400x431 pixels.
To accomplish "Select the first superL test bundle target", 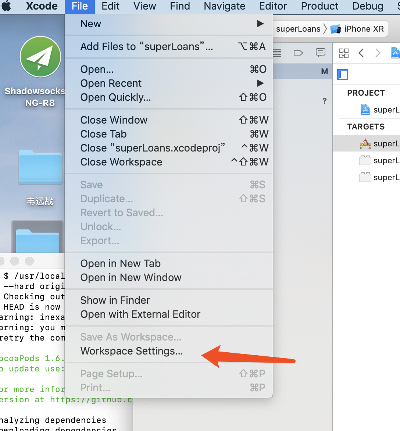I will tap(380, 161).
